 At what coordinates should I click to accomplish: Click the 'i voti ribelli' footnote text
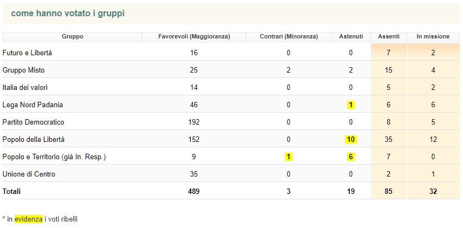tap(61, 219)
